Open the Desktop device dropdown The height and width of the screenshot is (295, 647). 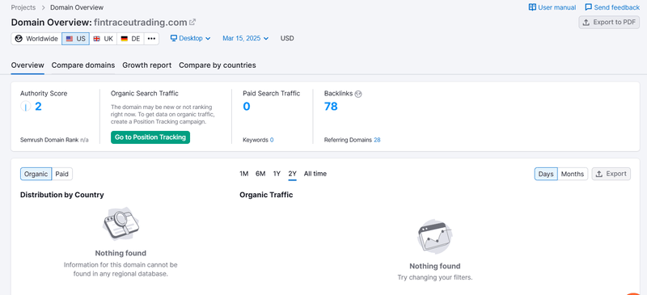pos(191,38)
